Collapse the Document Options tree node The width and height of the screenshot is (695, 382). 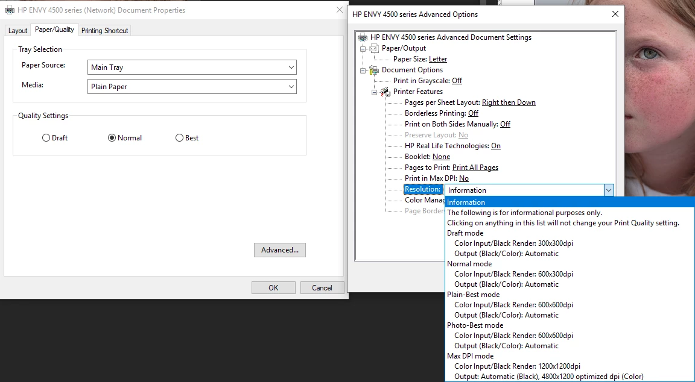pos(363,70)
